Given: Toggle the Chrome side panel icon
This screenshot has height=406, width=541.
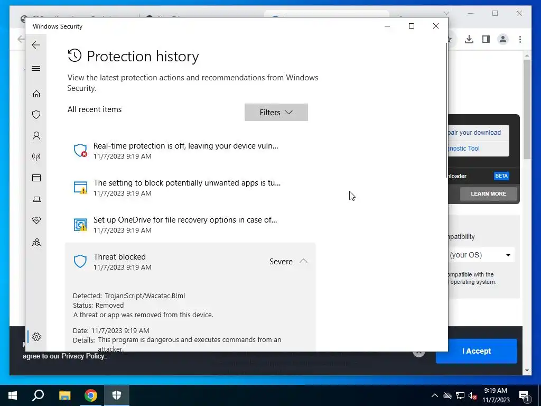Looking at the screenshot, I should 486,39.
